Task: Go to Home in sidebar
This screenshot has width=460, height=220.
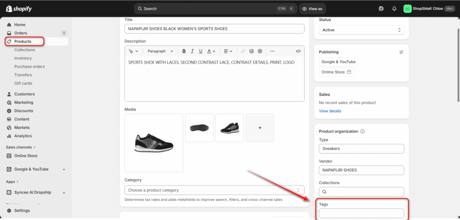Action: click(x=20, y=25)
